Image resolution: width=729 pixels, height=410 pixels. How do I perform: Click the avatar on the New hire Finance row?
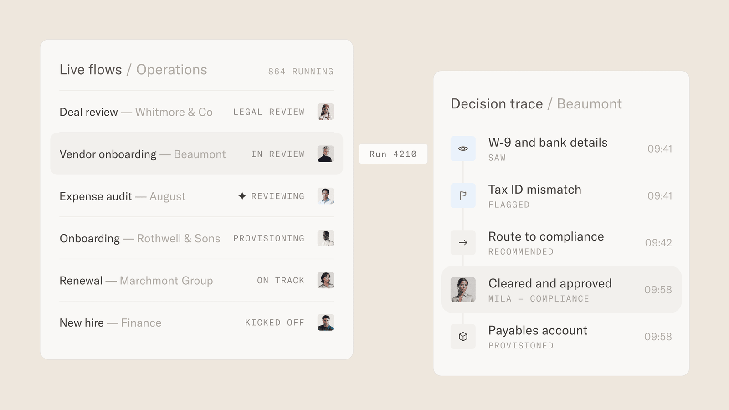coord(325,323)
